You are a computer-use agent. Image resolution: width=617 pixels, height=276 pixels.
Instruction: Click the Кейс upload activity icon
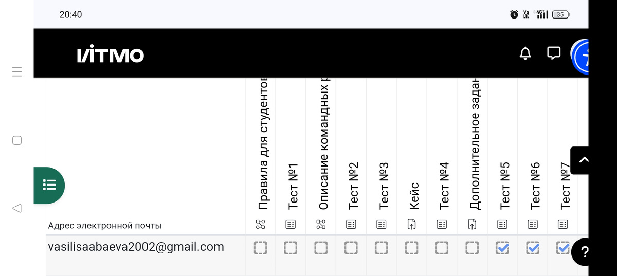(x=412, y=224)
